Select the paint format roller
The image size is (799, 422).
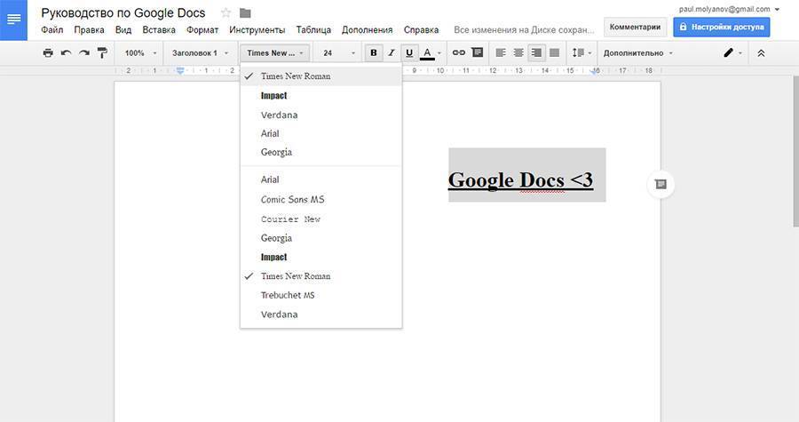coord(102,52)
